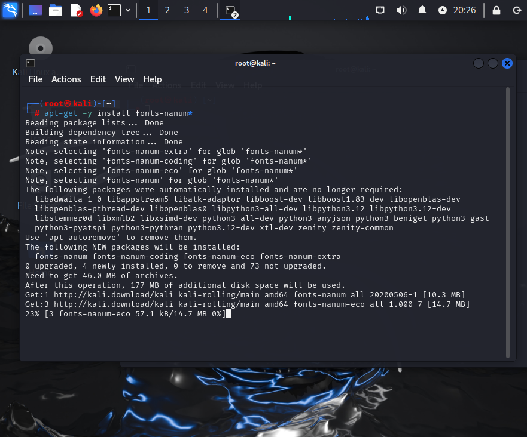Click 'fonts-nanum-coding' in the NEW packages line
Image resolution: width=527 pixels, height=437 pixels.
135,257
